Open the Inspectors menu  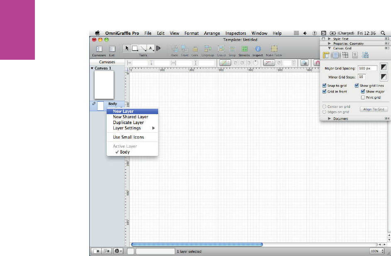[x=236, y=33]
